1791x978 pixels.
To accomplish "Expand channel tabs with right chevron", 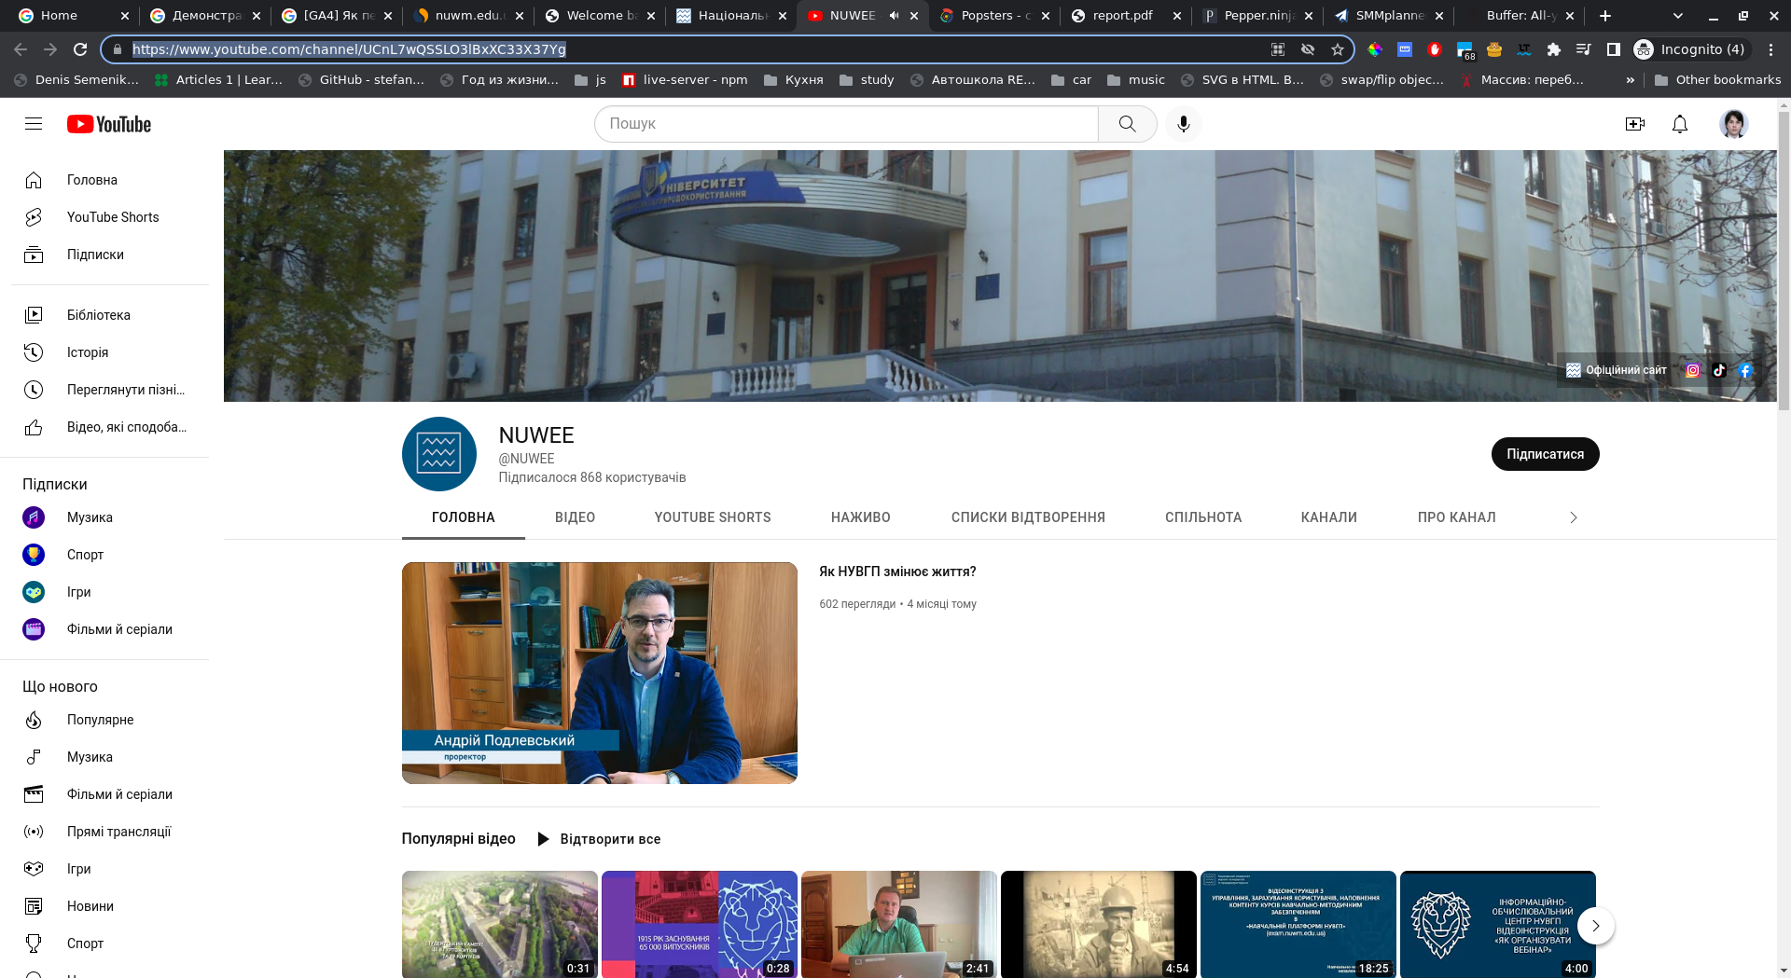I will [x=1573, y=517].
